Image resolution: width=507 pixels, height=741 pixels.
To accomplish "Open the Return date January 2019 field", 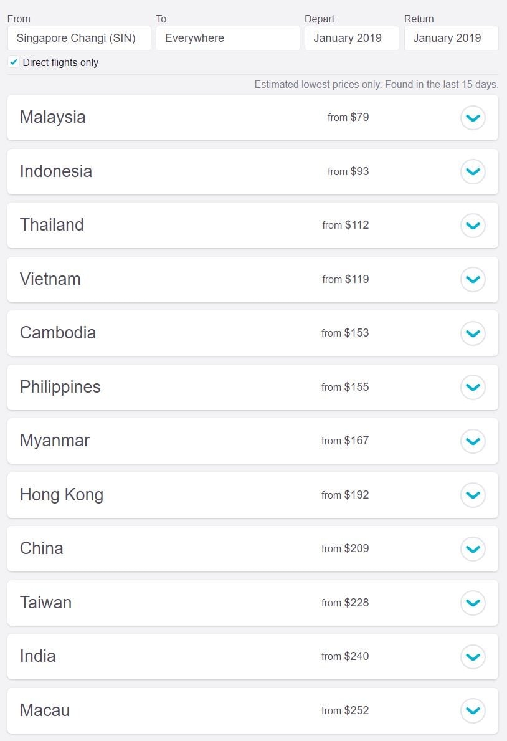I will [x=451, y=38].
